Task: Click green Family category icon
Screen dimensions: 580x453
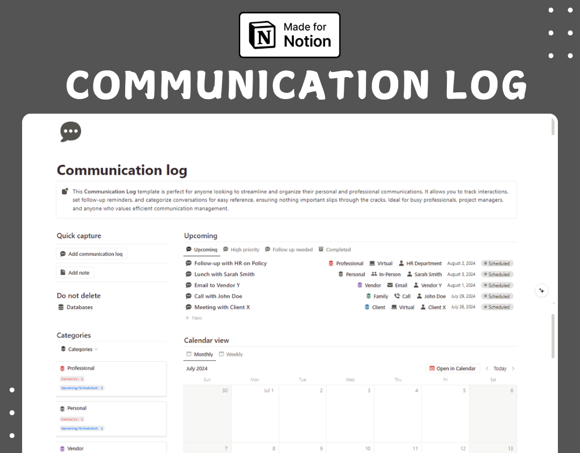Action: [x=368, y=296]
